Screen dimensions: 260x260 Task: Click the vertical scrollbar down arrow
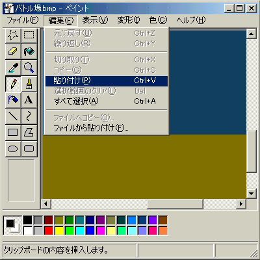coord(252,193)
